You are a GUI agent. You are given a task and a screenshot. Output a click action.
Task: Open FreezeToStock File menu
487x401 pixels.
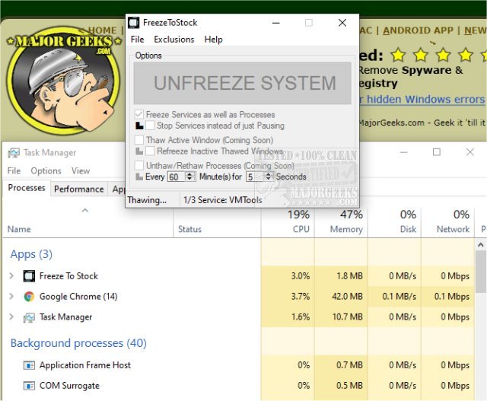137,40
